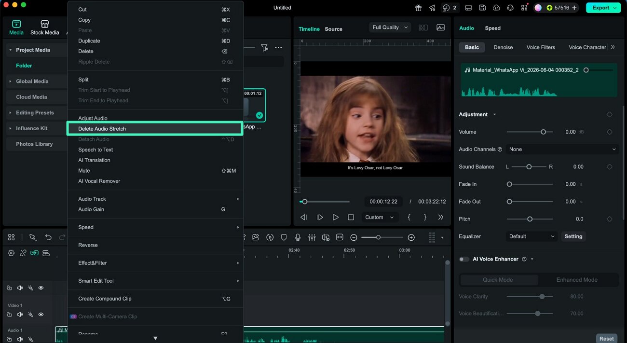Click the compare view grid icon above preview
This screenshot has height=343, width=627.
[x=423, y=27]
